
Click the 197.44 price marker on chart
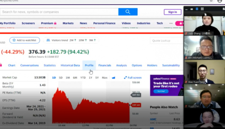tap(136, 105)
